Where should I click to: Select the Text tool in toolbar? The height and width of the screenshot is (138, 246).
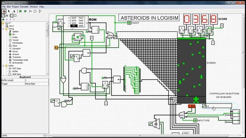point(14,11)
